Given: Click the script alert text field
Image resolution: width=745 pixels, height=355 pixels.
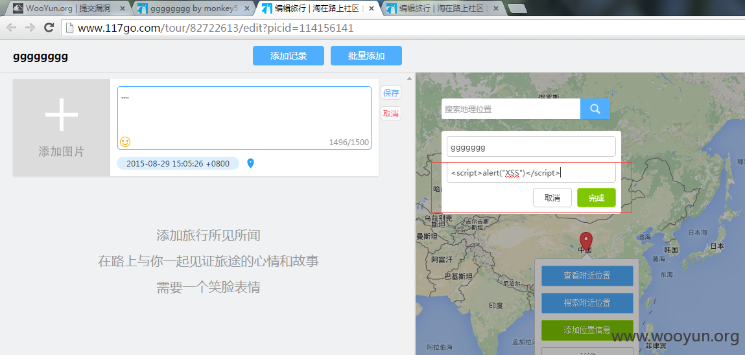Looking at the screenshot, I should 531,173.
